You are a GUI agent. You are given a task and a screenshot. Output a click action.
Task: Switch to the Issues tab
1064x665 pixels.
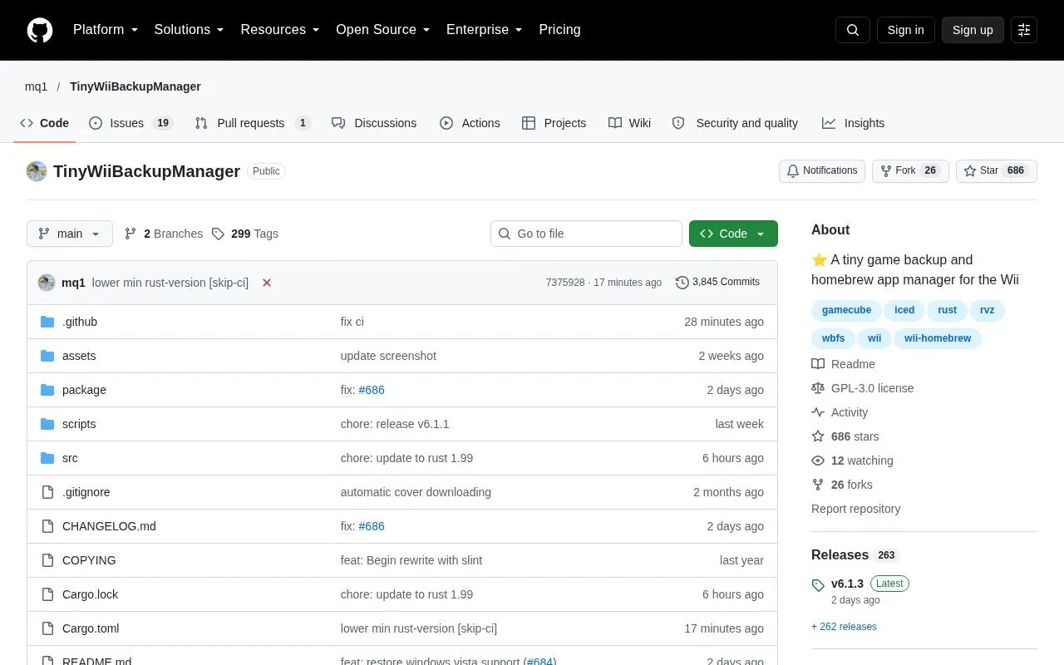(x=131, y=123)
